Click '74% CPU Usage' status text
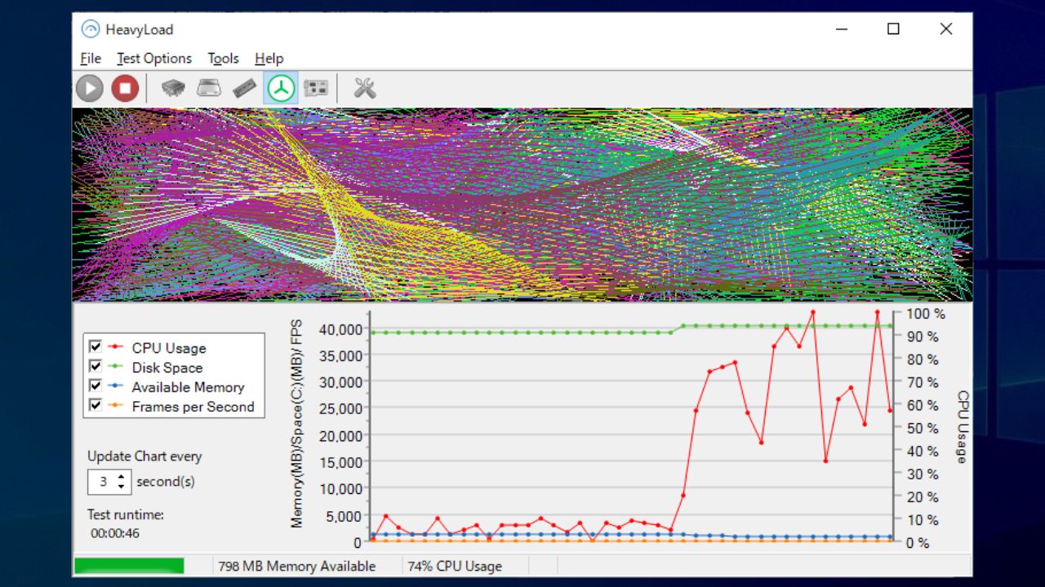The height and width of the screenshot is (587, 1045). point(455,566)
